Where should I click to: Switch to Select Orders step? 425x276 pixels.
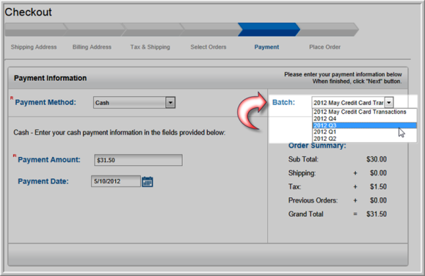click(208, 47)
